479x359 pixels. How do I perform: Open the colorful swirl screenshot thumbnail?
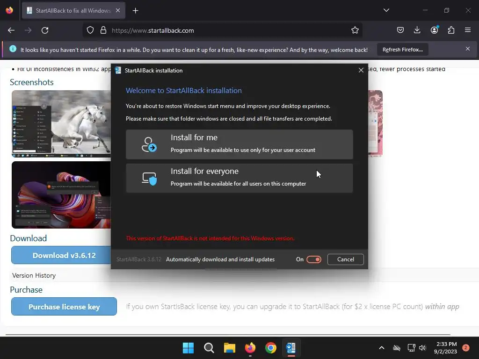click(61, 195)
